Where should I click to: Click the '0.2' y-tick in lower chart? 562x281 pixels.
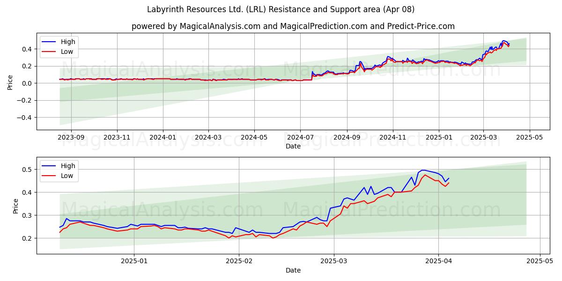(x=28, y=238)
